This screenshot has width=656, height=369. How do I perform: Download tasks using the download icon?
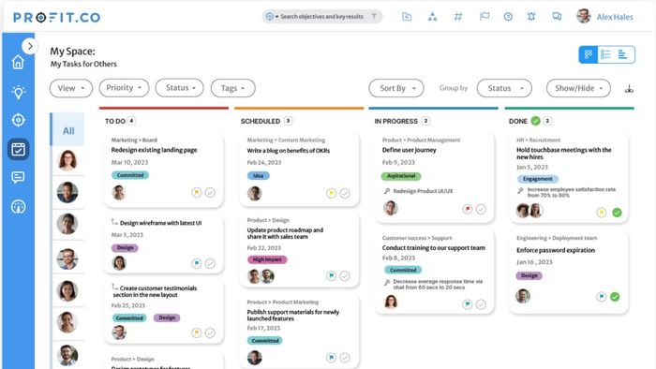tap(629, 89)
